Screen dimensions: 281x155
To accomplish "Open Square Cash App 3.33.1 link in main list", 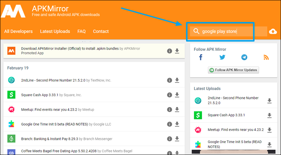I will pyautogui.click(x=40, y=95).
